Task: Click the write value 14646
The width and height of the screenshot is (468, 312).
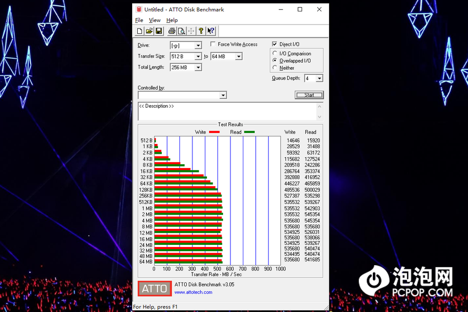Action: pos(293,140)
